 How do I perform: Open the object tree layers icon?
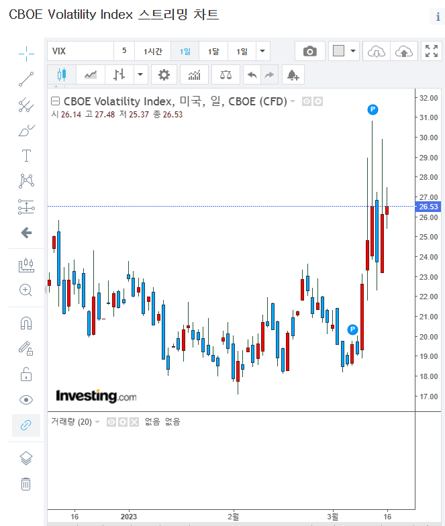(26, 458)
